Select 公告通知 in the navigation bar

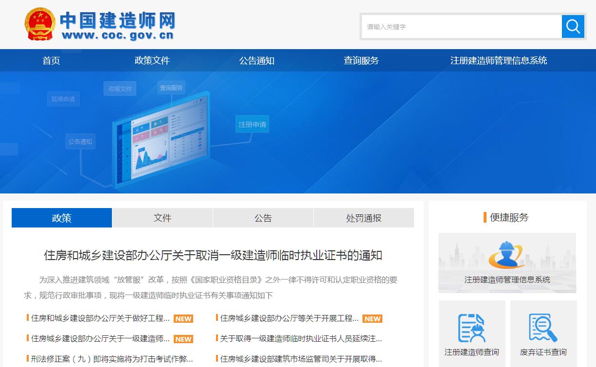tap(257, 61)
